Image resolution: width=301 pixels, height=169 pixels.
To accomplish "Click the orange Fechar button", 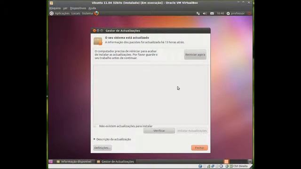I will (199, 148).
